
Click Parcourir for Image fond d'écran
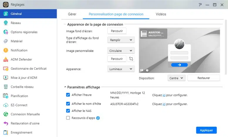pyautogui.click(x=117, y=31)
